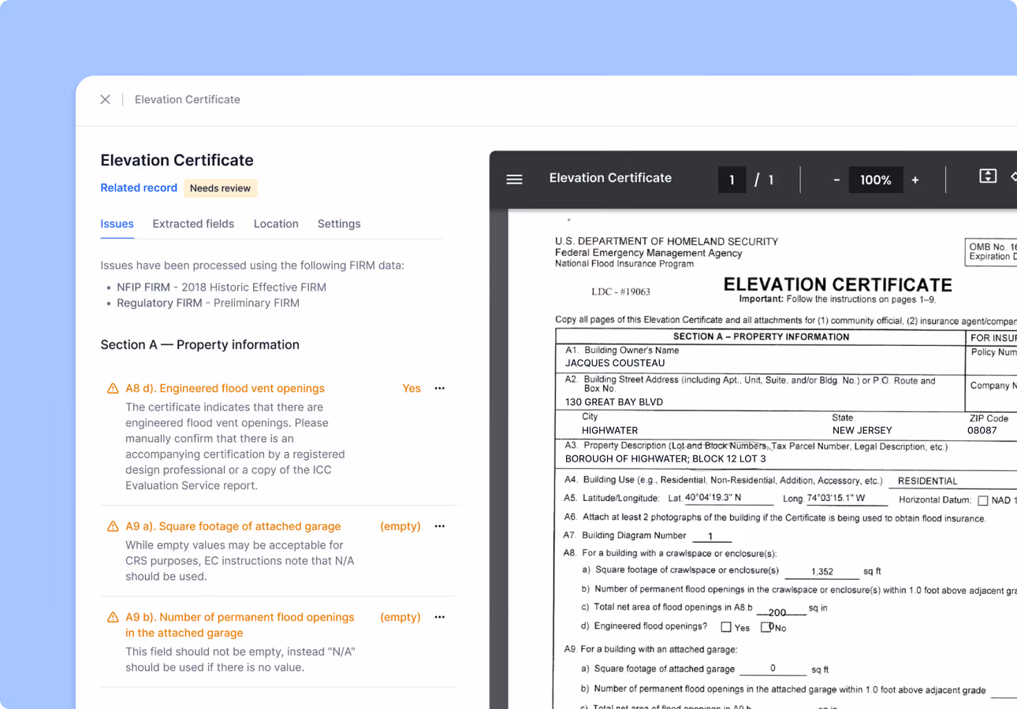This screenshot has width=1017, height=709.
Task: Switch to the Issues tab
Action: (117, 224)
